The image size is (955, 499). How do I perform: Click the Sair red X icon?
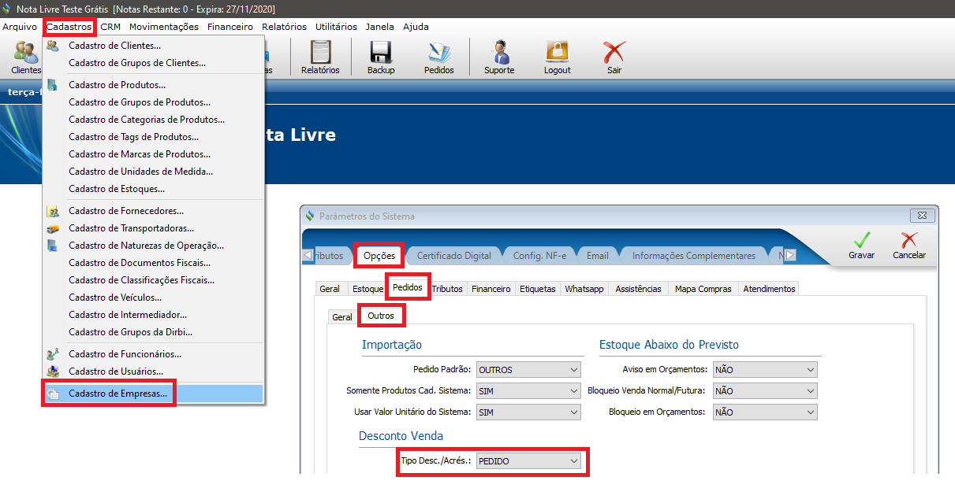pyautogui.click(x=614, y=57)
